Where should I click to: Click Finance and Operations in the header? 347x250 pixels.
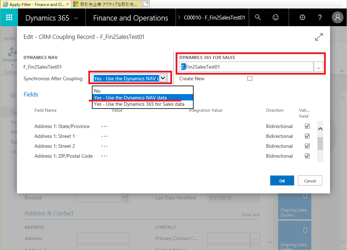131,18
